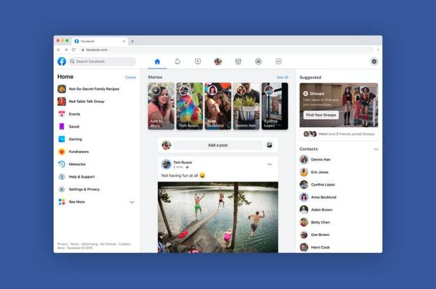Click the Add a post box
The width and height of the screenshot is (436, 289).
(218, 145)
